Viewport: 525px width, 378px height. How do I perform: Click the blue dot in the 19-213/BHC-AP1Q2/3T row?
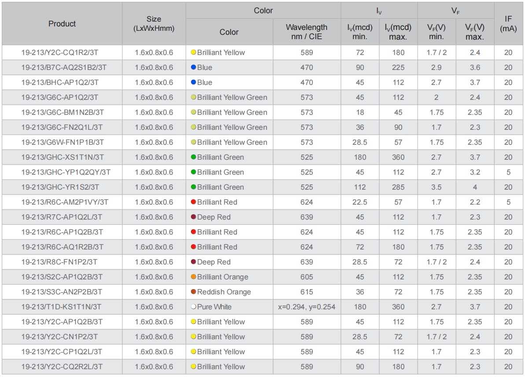click(193, 82)
